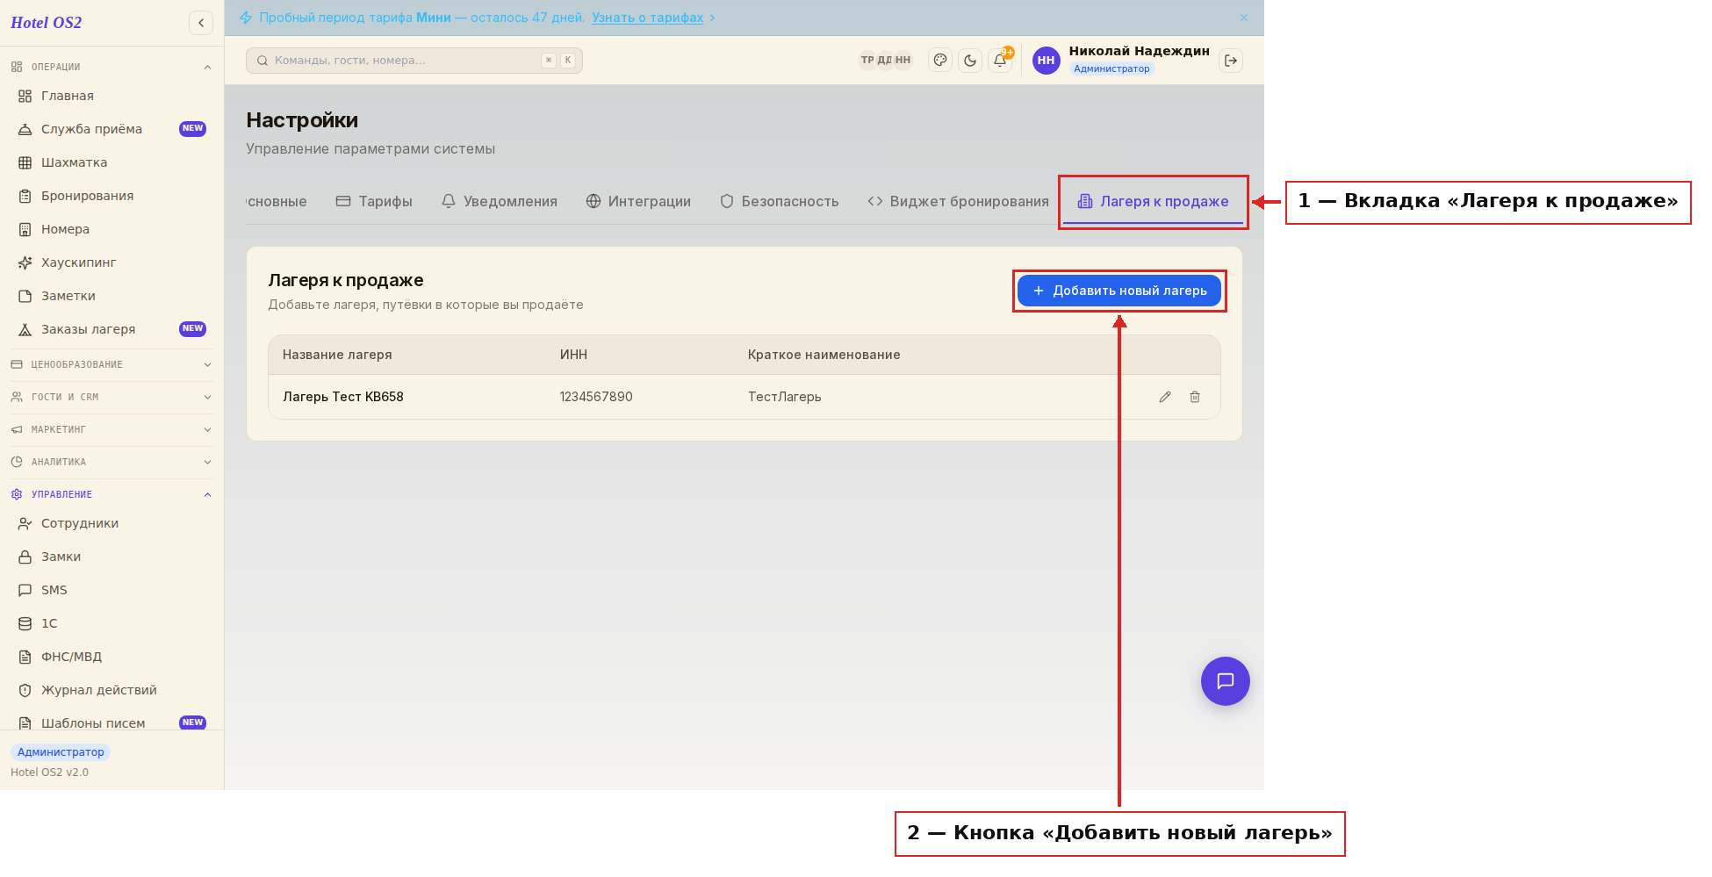Image resolution: width=1712 pixels, height=877 pixels.
Task: Switch to the Безопасность tab
Action: point(780,201)
